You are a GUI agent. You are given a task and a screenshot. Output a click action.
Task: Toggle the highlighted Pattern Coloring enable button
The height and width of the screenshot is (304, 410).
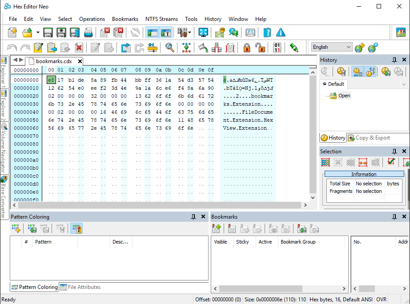(x=76, y=228)
